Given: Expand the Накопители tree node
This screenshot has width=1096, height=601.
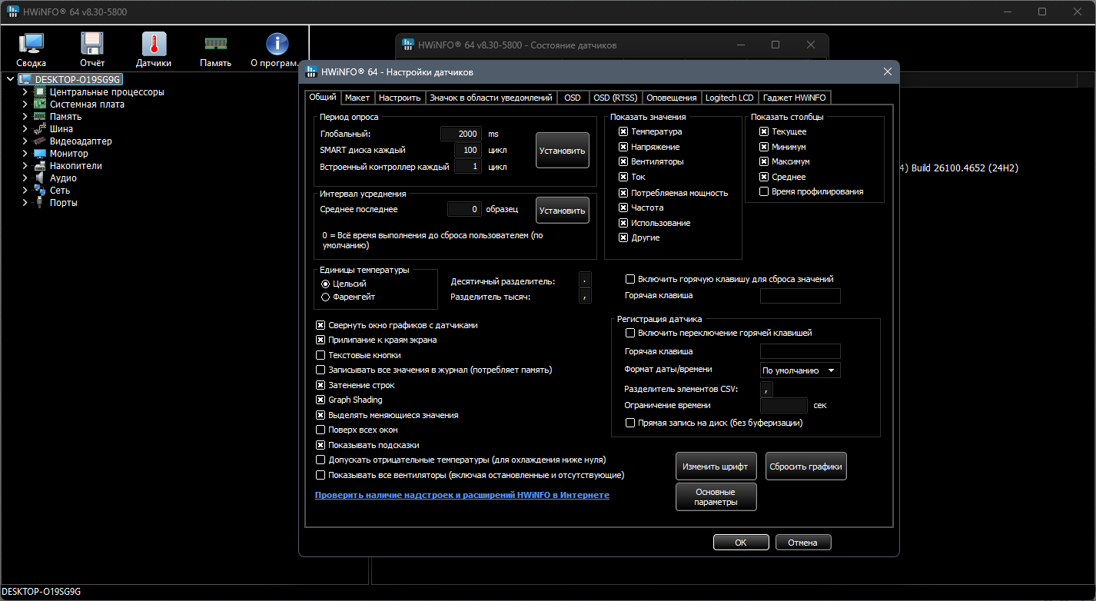Looking at the screenshot, I should click(25, 166).
